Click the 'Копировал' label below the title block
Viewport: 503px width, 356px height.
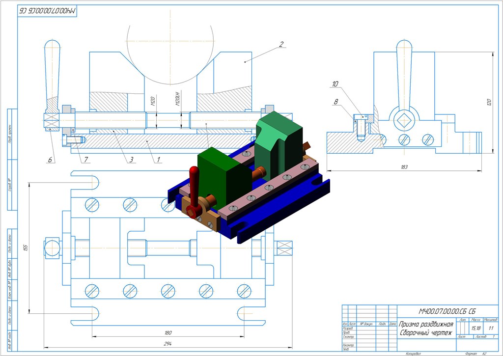tap(413, 354)
